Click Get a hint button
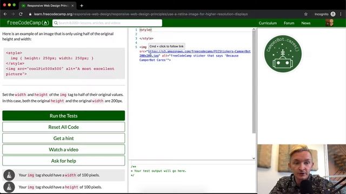 point(64,138)
